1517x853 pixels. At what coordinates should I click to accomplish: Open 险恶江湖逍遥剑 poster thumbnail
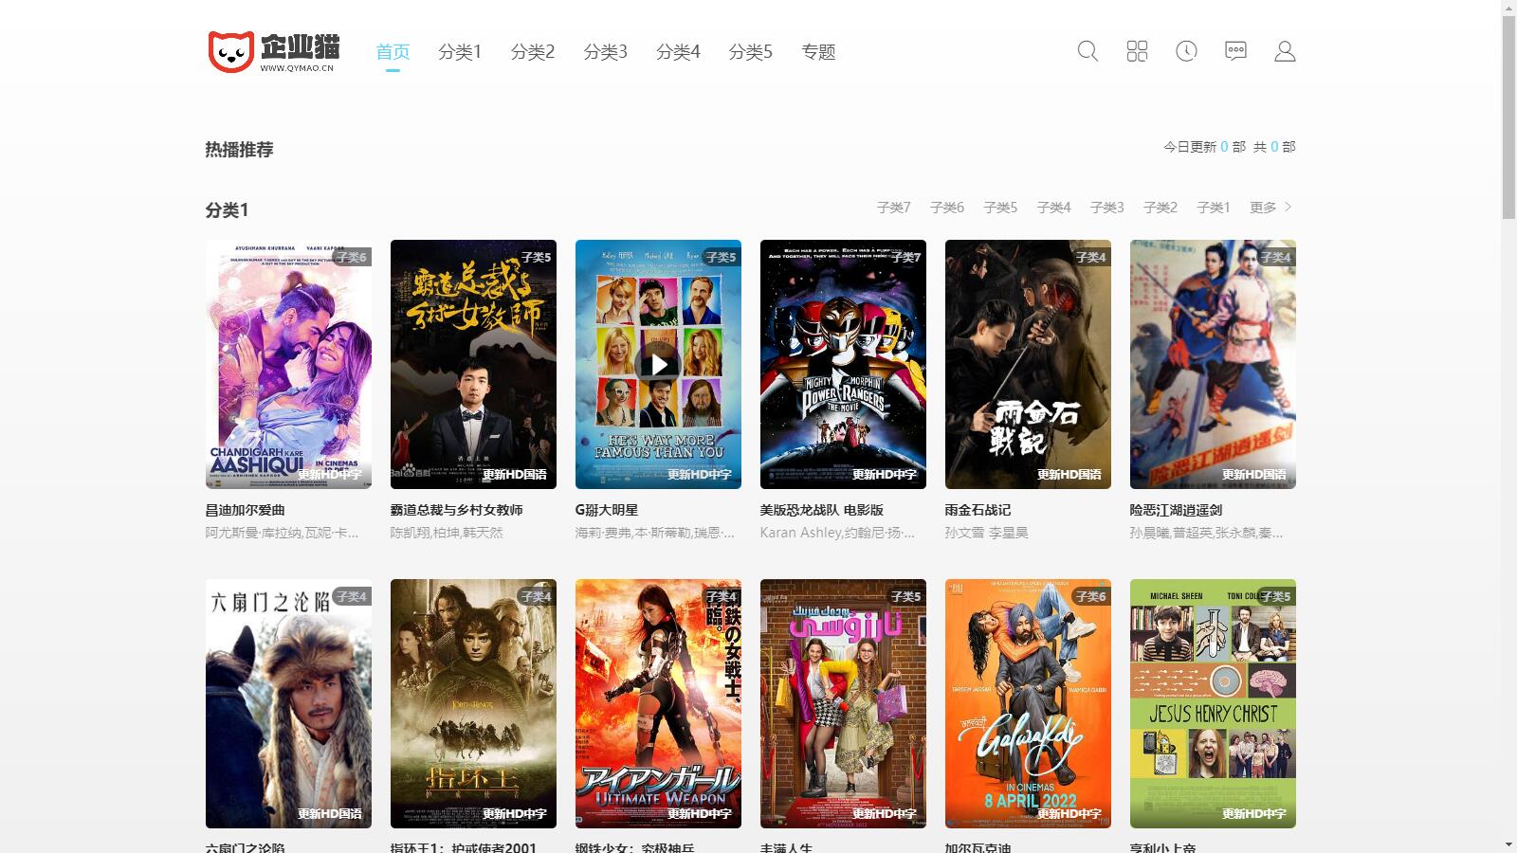pos(1213,364)
